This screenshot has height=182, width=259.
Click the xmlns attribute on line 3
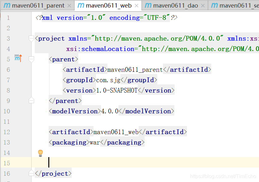pyautogui.click(x=78, y=38)
